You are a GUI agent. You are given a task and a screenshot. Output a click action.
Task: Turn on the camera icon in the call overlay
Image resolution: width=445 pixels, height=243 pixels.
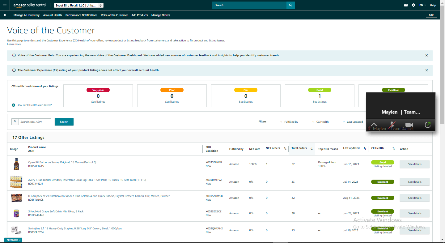409,125
